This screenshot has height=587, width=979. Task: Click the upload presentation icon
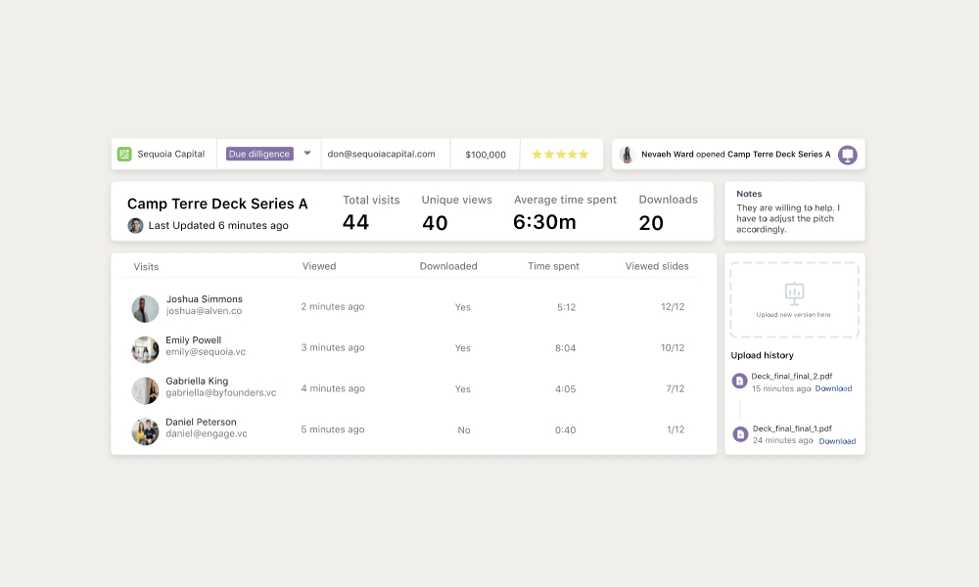794,293
